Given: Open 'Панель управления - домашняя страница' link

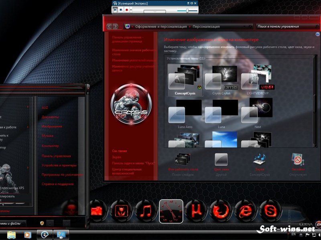Looking at the screenshot, I should click(127, 39).
